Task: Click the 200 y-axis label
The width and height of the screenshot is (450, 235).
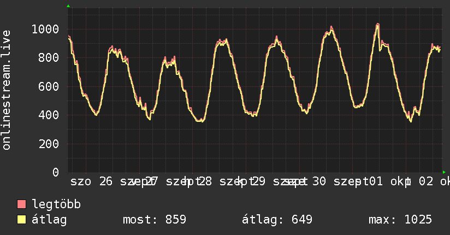Action: [x=49, y=144]
